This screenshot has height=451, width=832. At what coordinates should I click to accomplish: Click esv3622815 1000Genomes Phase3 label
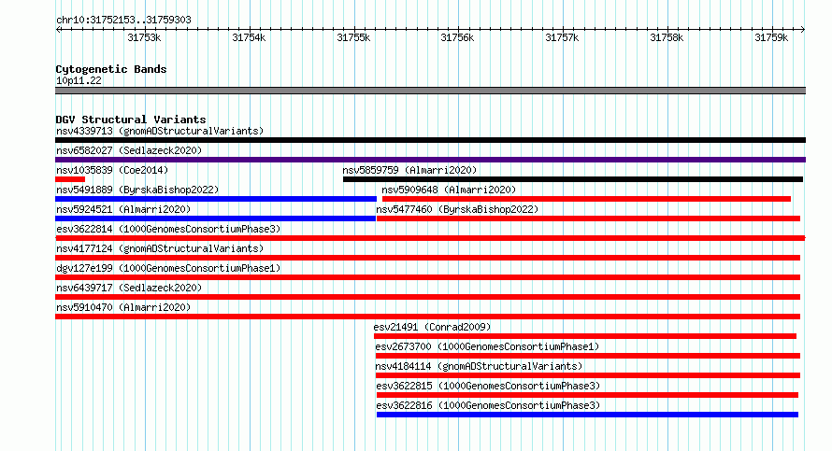coord(488,386)
